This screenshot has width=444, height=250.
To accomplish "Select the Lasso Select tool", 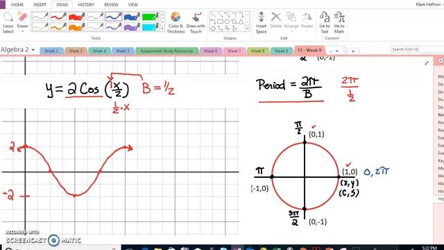I will point(8,23).
